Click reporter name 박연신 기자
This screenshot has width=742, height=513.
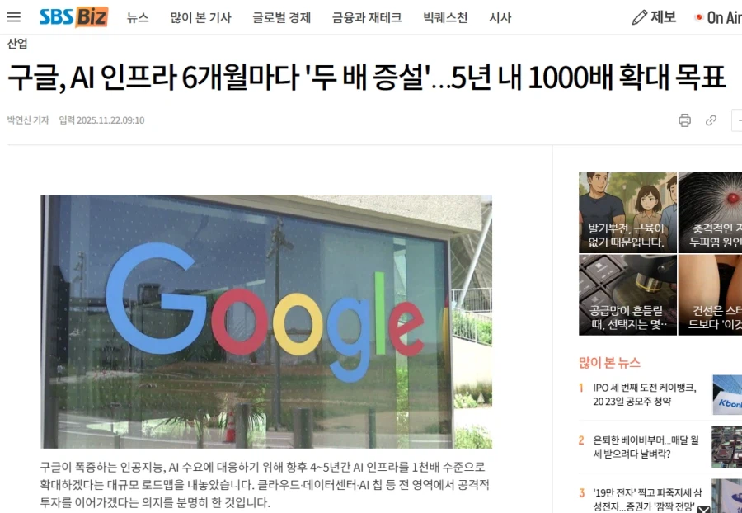(x=28, y=120)
